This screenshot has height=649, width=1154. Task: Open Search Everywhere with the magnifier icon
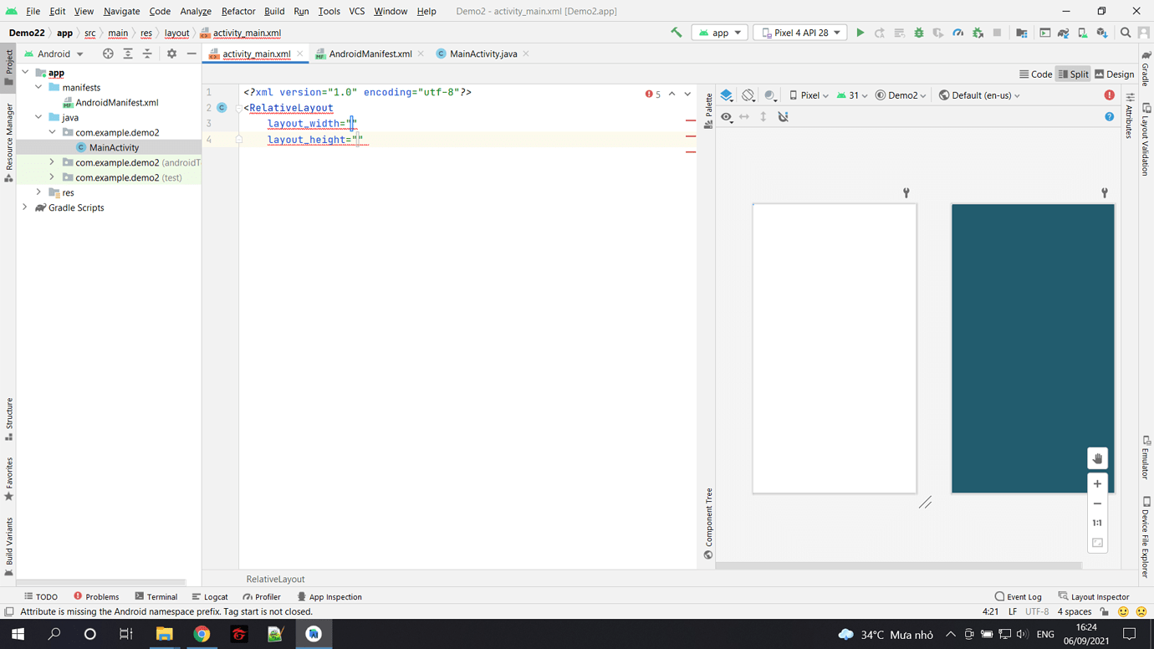tap(1123, 31)
